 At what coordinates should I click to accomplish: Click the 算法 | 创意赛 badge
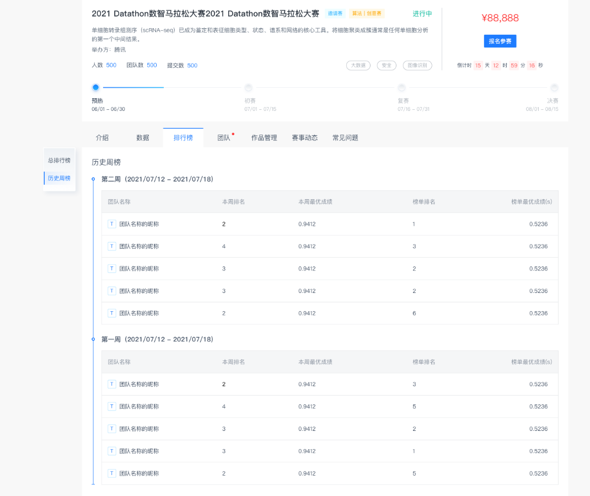(x=367, y=14)
